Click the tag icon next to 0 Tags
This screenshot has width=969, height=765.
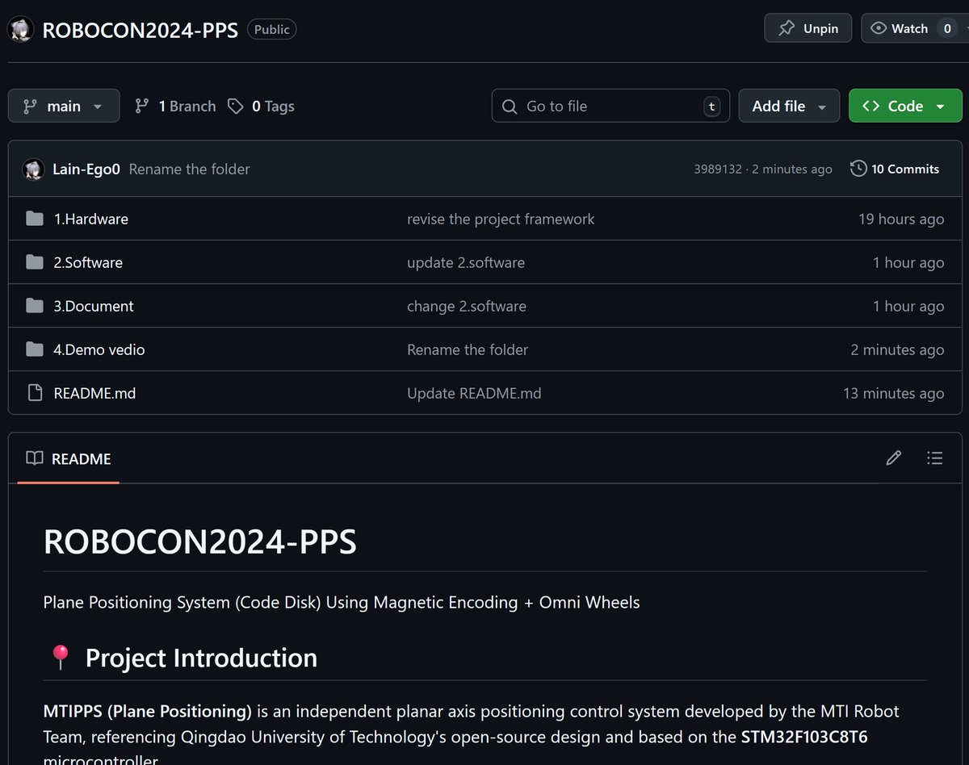(235, 106)
